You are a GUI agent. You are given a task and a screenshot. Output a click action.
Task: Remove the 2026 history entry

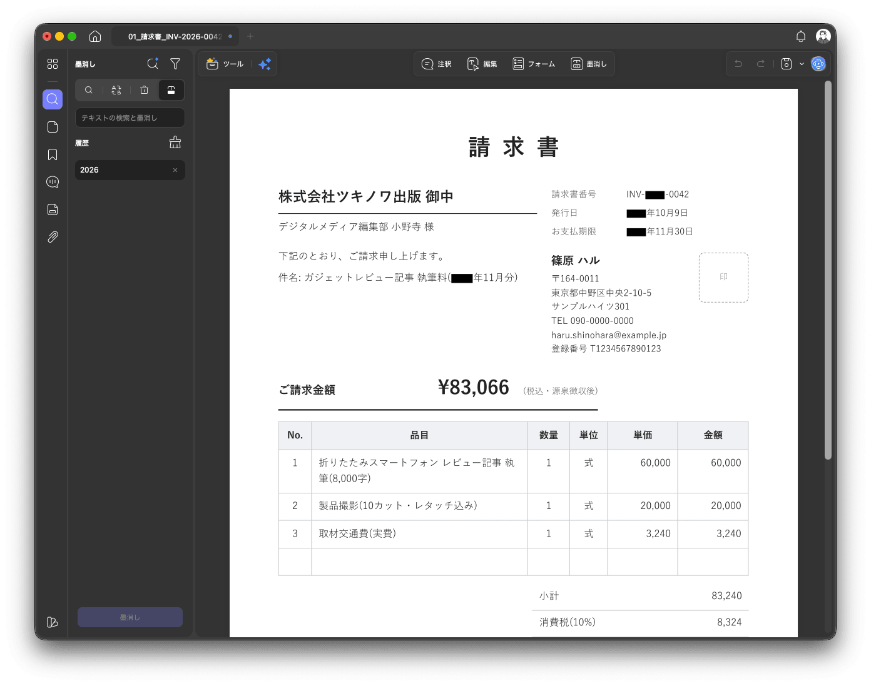(175, 170)
